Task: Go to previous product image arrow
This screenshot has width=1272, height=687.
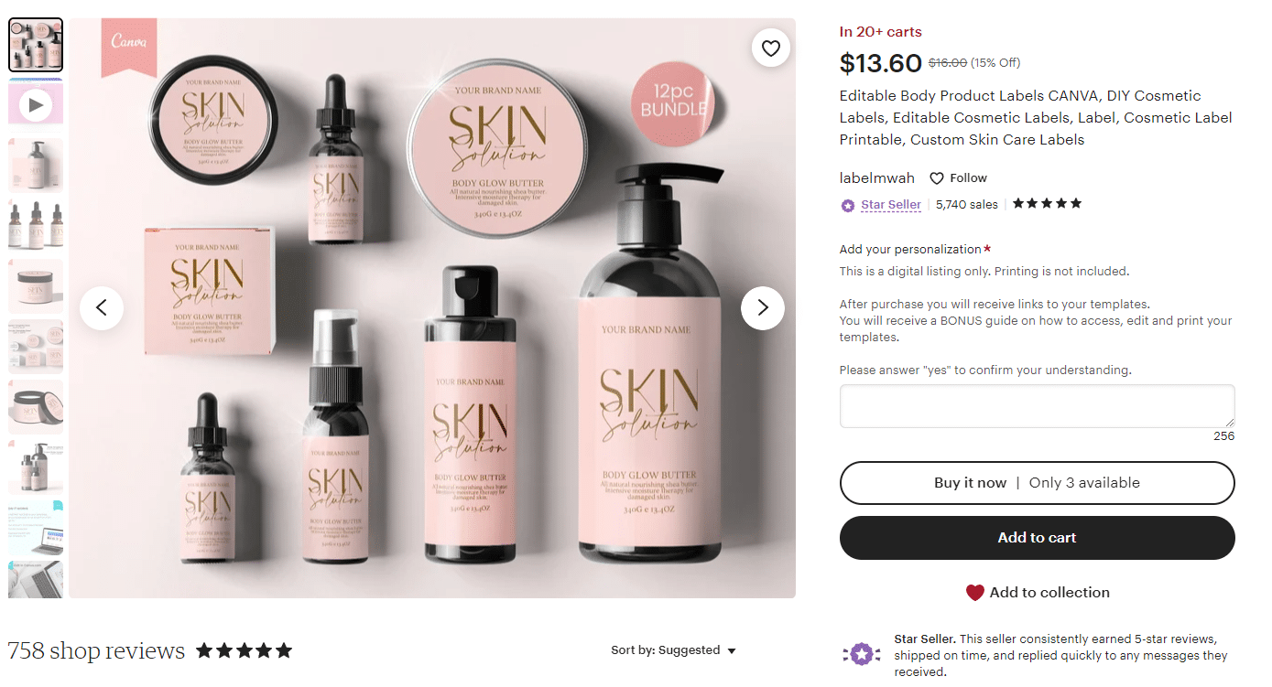Action: coord(102,308)
